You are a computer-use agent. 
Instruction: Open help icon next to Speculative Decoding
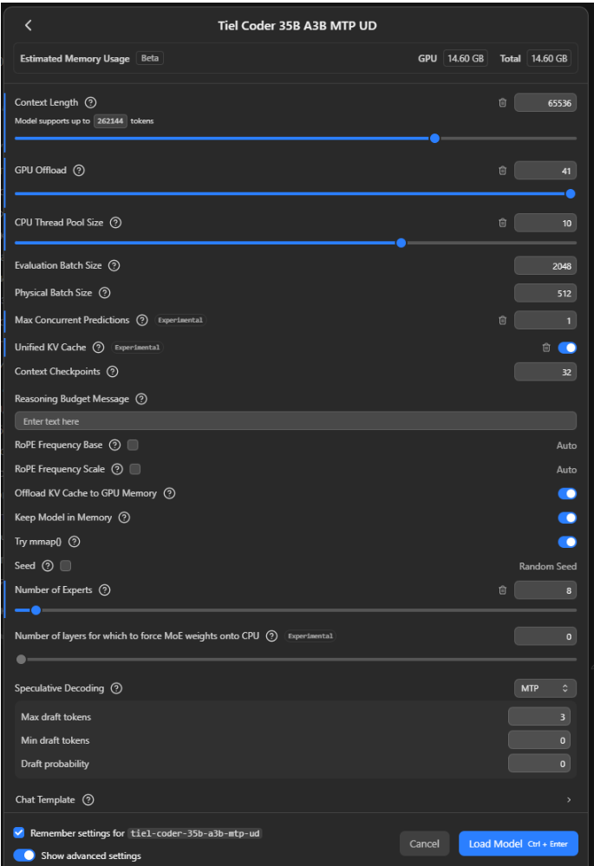coord(116,688)
